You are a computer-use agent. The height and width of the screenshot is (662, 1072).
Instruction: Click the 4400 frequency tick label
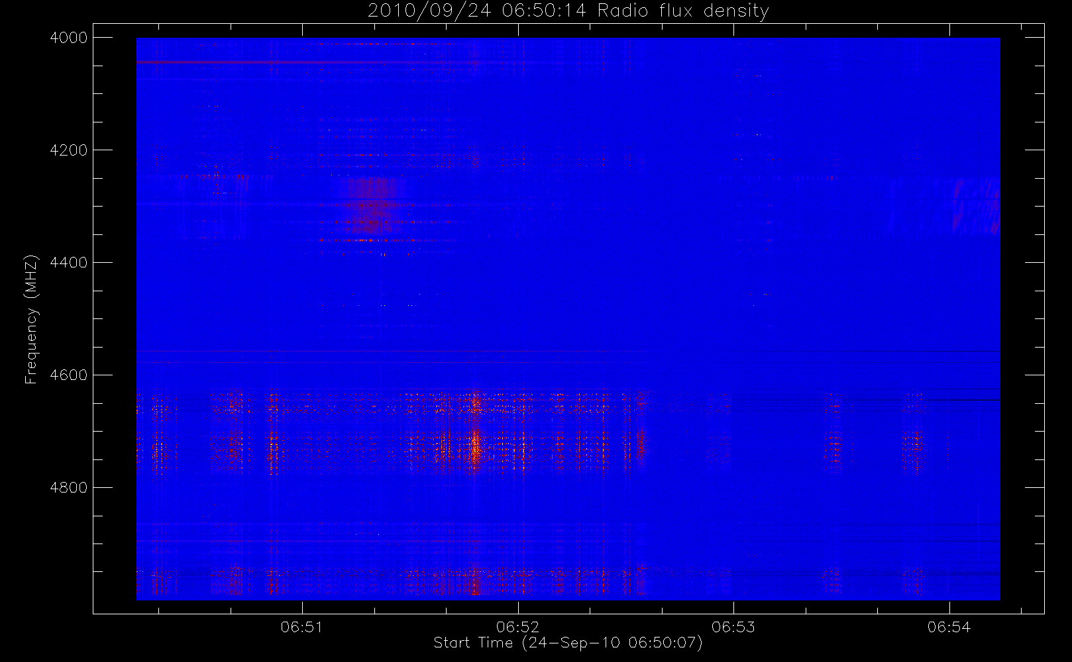(69, 263)
